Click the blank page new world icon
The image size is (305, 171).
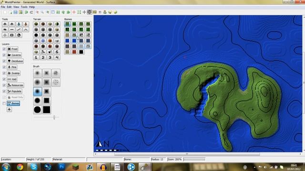click(5, 12)
